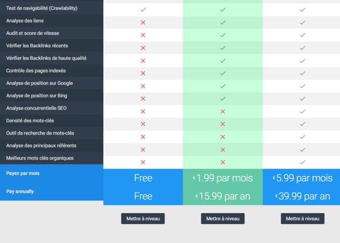The height and width of the screenshot is (243, 340).
Task: Click the Free column cross for Contrôle des pages indexées
Action: [x=143, y=73]
